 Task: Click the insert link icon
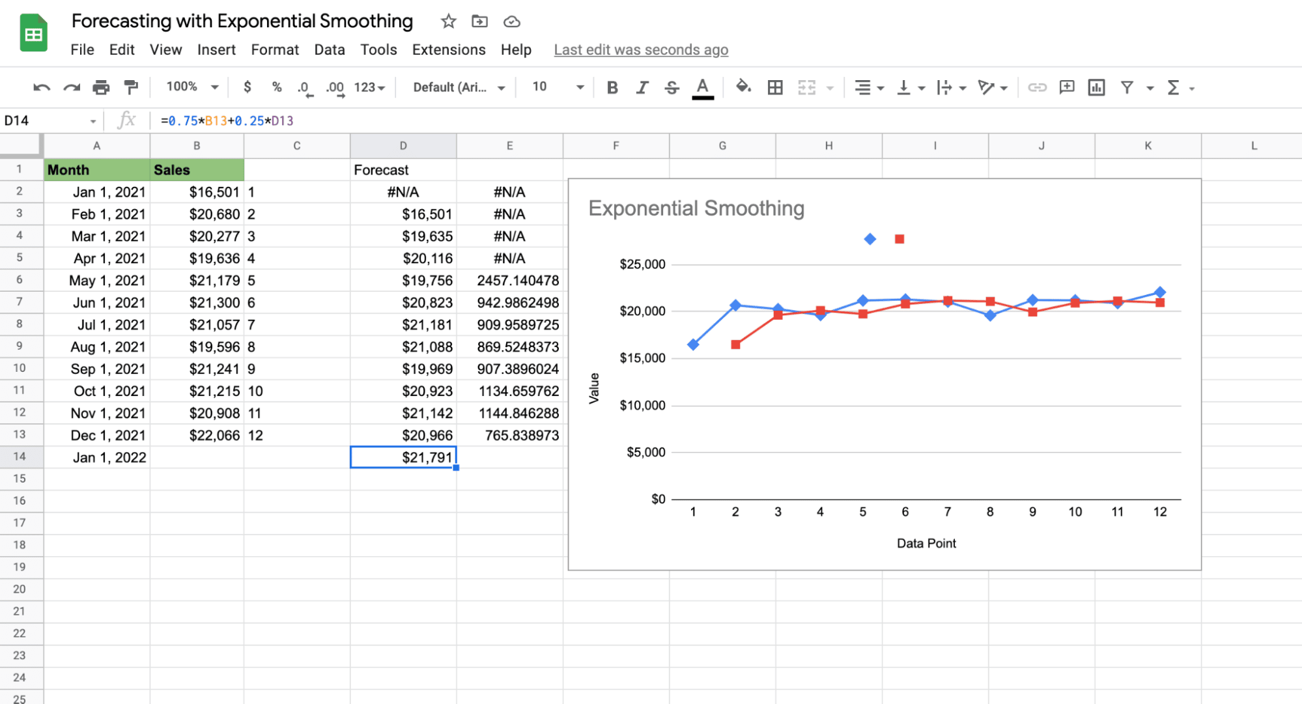tap(1036, 87)
